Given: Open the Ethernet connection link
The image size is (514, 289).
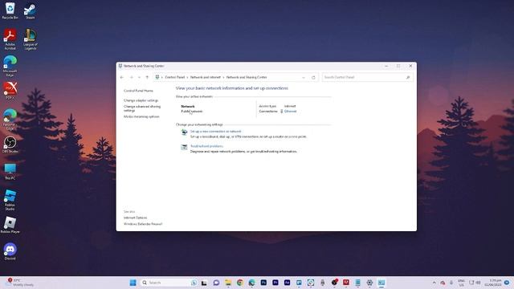Looking at the screenshot, I should (290, 112).
